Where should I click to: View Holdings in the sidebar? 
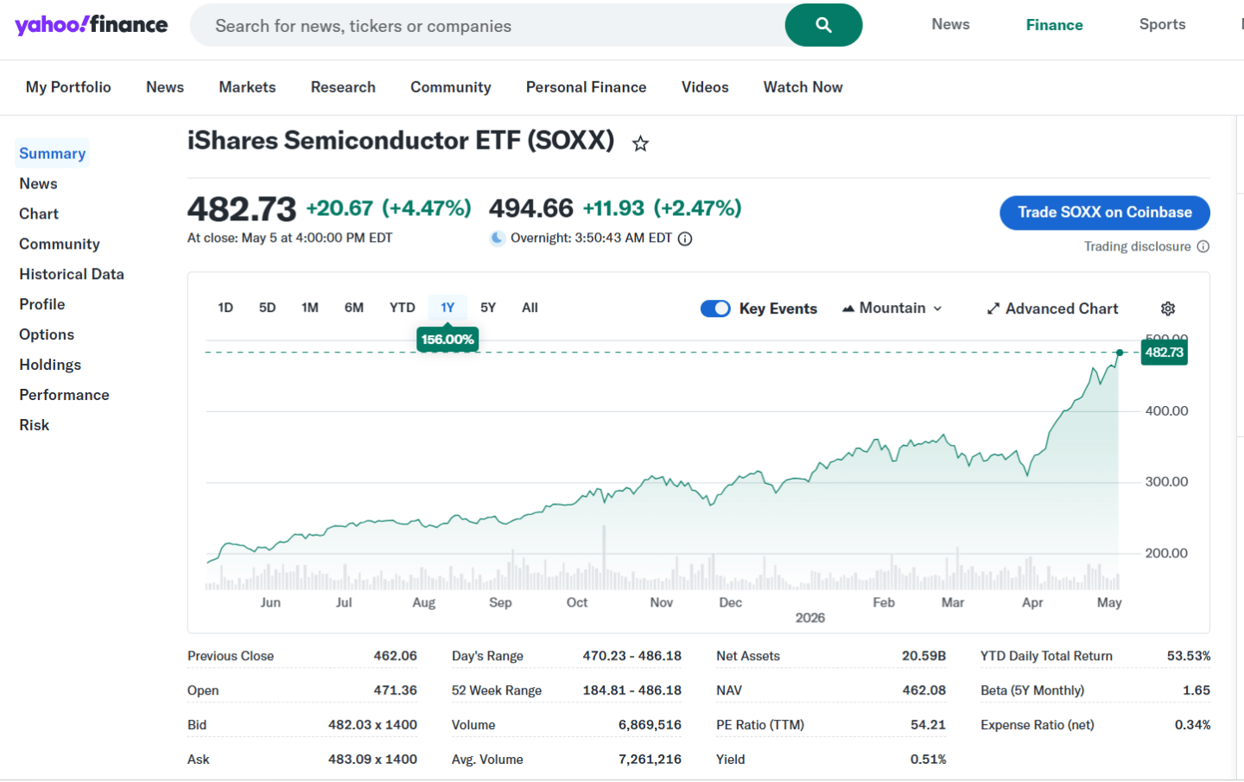[50, 366]
